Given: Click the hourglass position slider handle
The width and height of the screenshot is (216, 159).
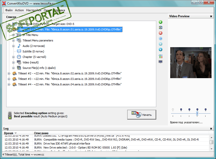Looking at the screenshot, I should tap(197, 114).
